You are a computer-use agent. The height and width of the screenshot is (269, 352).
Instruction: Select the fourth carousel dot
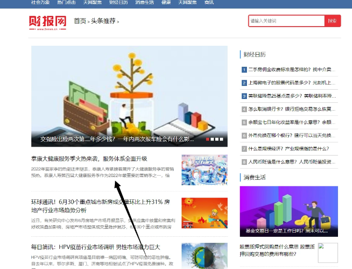pos(221,139)
